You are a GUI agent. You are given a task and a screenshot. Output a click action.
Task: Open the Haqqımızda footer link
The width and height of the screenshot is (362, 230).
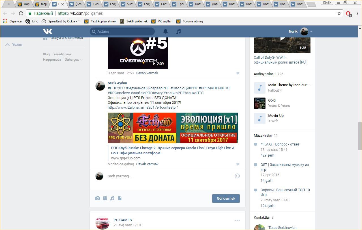pyautogui.click(x=52, y=60)
